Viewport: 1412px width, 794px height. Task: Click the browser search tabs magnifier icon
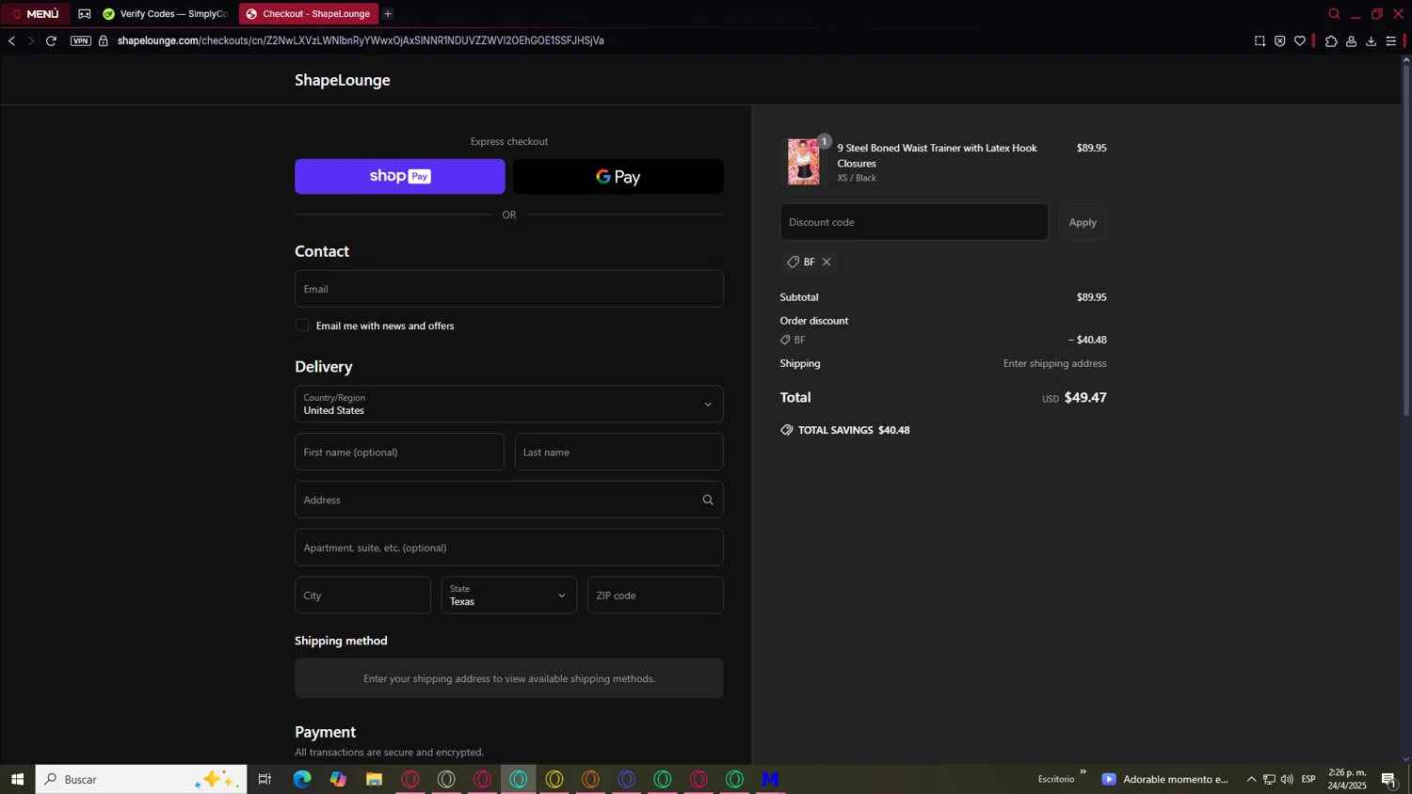point(1334,14)
